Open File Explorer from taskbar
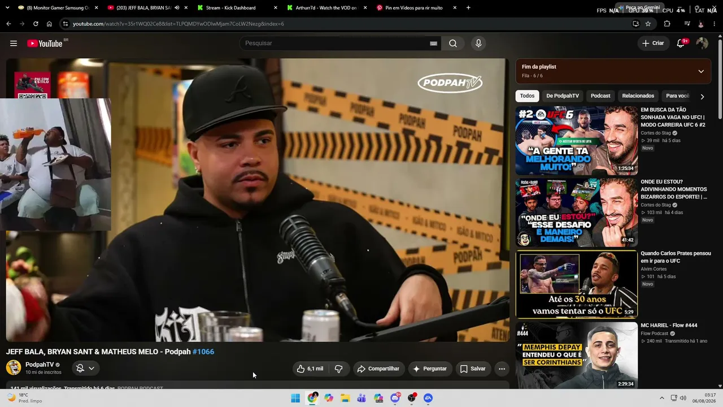The height and width of the screenshot is (407, 723). click(345, 398)
